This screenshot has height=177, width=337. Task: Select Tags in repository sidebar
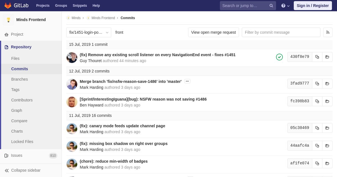click(x=15, y=90)
